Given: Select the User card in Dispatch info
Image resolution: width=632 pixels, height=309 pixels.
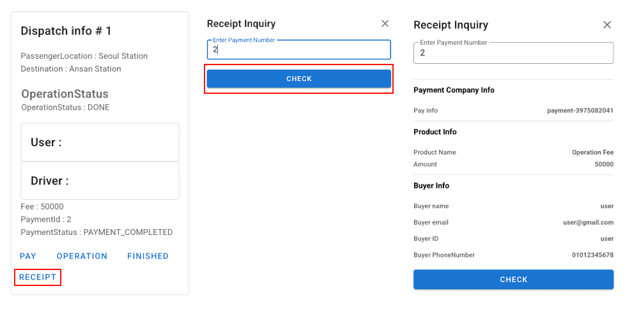Looking at the screenshot, I should pyautogui.click(x=100, y=142).
